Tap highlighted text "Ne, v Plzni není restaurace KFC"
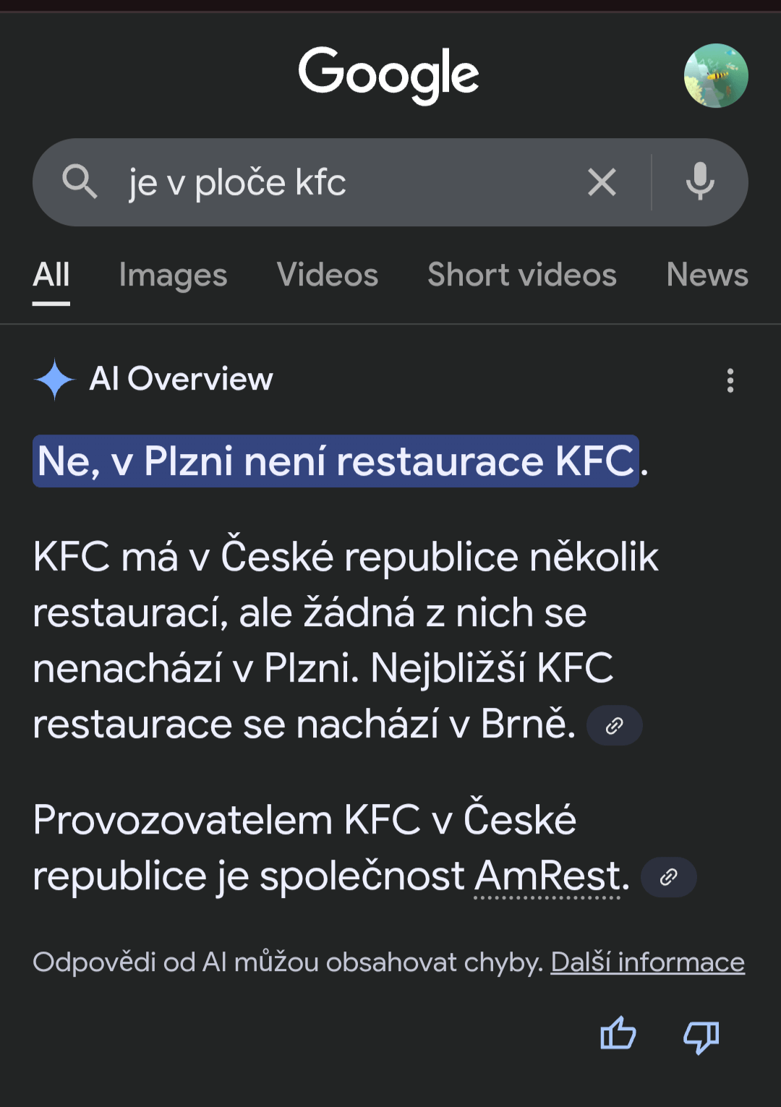 336,461
